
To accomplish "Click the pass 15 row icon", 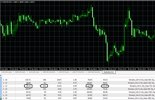I will pos(4,95).
